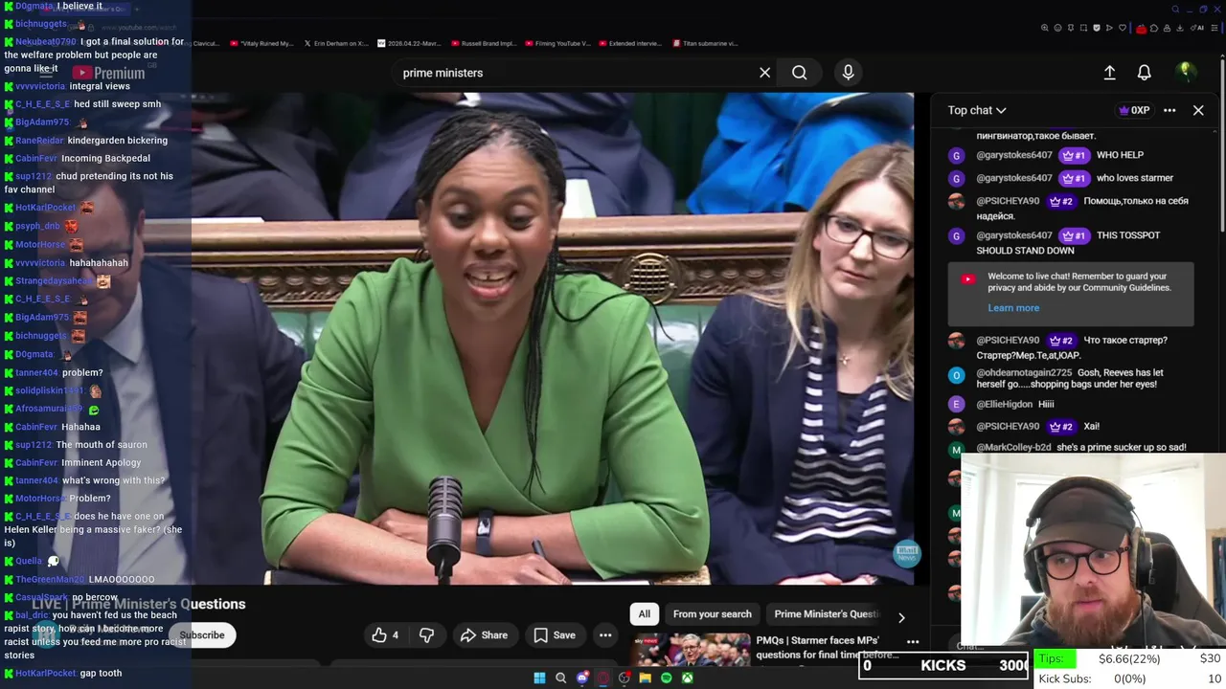Open Windows taskbar search
The height and width of the screenshot is (689, 1226).
coord(561,678)
